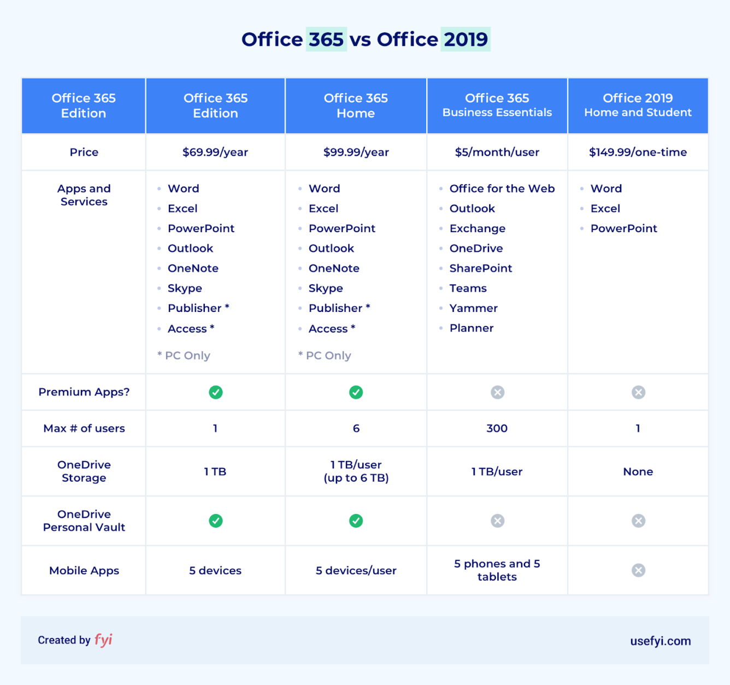The image size is (730, 685).
Task: Click Mobile Apps grey X under Office 2019
Action: click(x=638, y=570)
